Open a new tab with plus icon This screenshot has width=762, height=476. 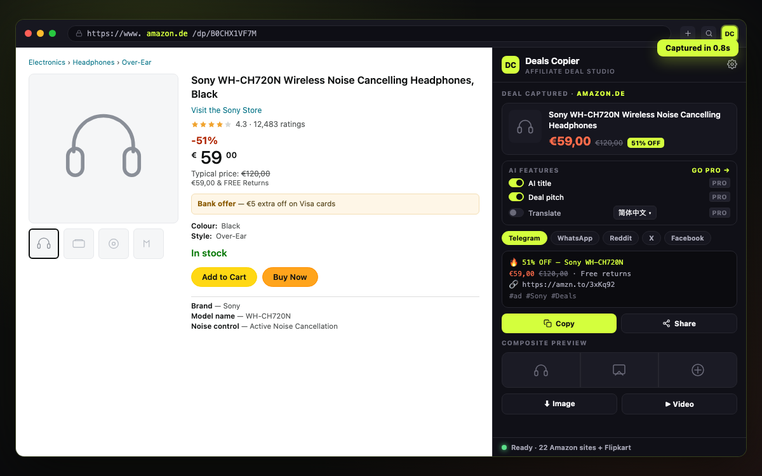688,34
